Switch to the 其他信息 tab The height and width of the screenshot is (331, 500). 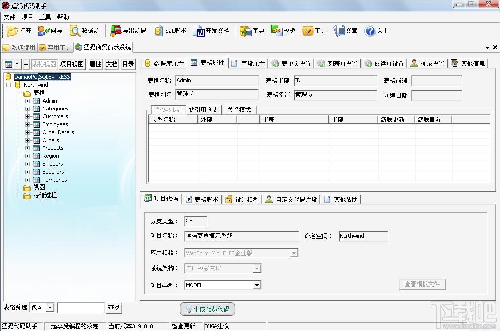[468, 64]
